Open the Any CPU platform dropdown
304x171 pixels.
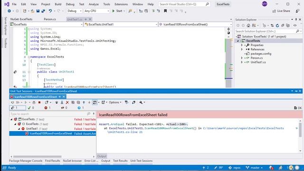coord(97,11)
